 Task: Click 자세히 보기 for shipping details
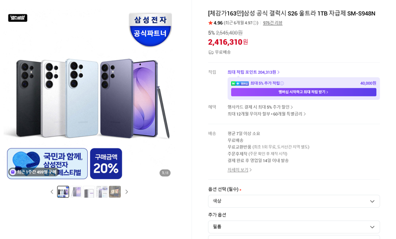tap(240, 170)
